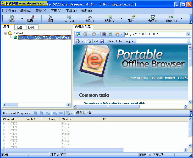
Task: Click the green refresh page icon
Action: click(x=110, y=34)
